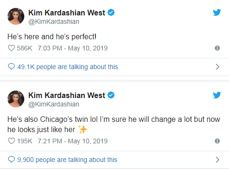Open @KimKardashian handle on the first tweet
Screen dimensions: 229x169
54,21
